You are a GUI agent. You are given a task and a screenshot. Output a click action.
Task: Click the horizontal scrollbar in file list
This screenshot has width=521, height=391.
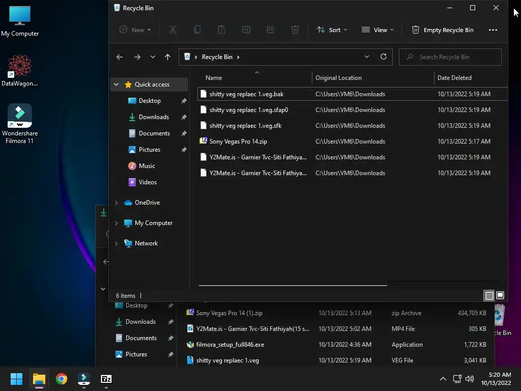(293, 285)
